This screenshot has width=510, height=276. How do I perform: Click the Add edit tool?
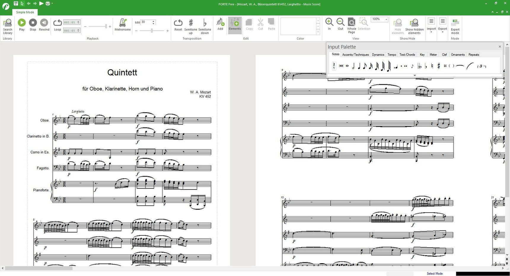220,24
